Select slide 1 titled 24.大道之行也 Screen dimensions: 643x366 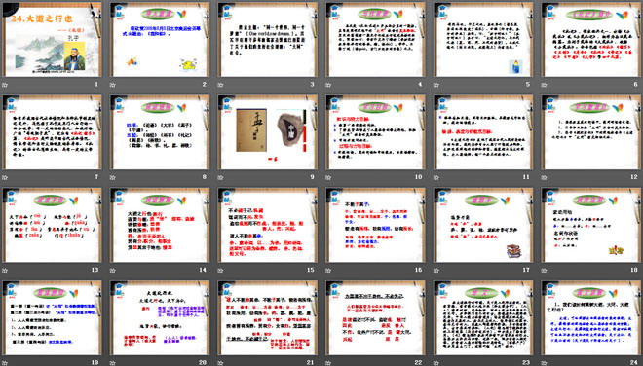pyautogui.click(x=52, y=39)
